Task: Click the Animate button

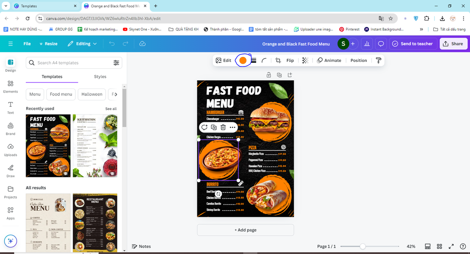Action: 329,61
